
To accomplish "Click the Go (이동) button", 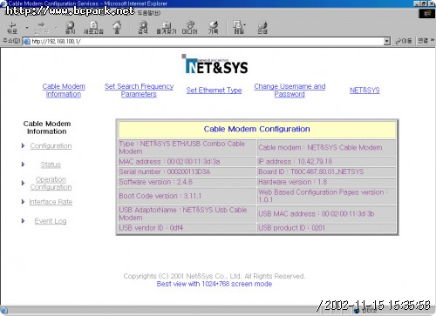I will pos(404,41).
